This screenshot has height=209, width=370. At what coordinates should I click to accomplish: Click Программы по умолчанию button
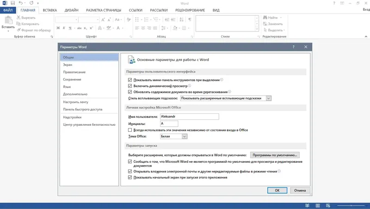275,155
